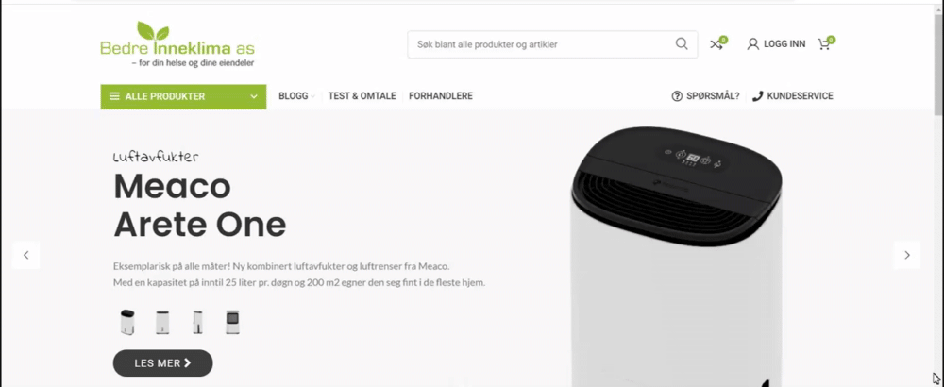
Task: Click the Bedre Inneklima logo
Action: point(177,44)
